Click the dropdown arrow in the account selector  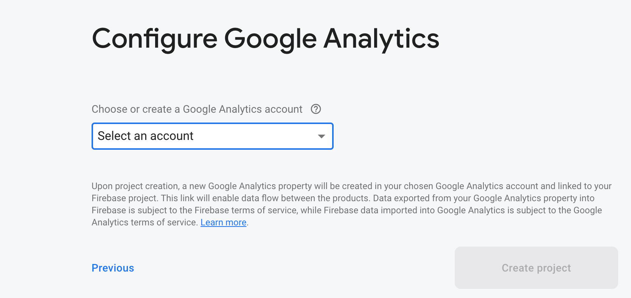(x=322, y=136)
